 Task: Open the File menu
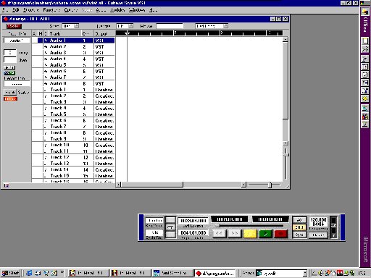coord(5,10)
